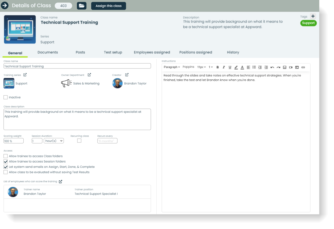Viewport: 334px width, 229px height.
Task: Open Owner Department external link icon
Action: [x=89, y=75]
